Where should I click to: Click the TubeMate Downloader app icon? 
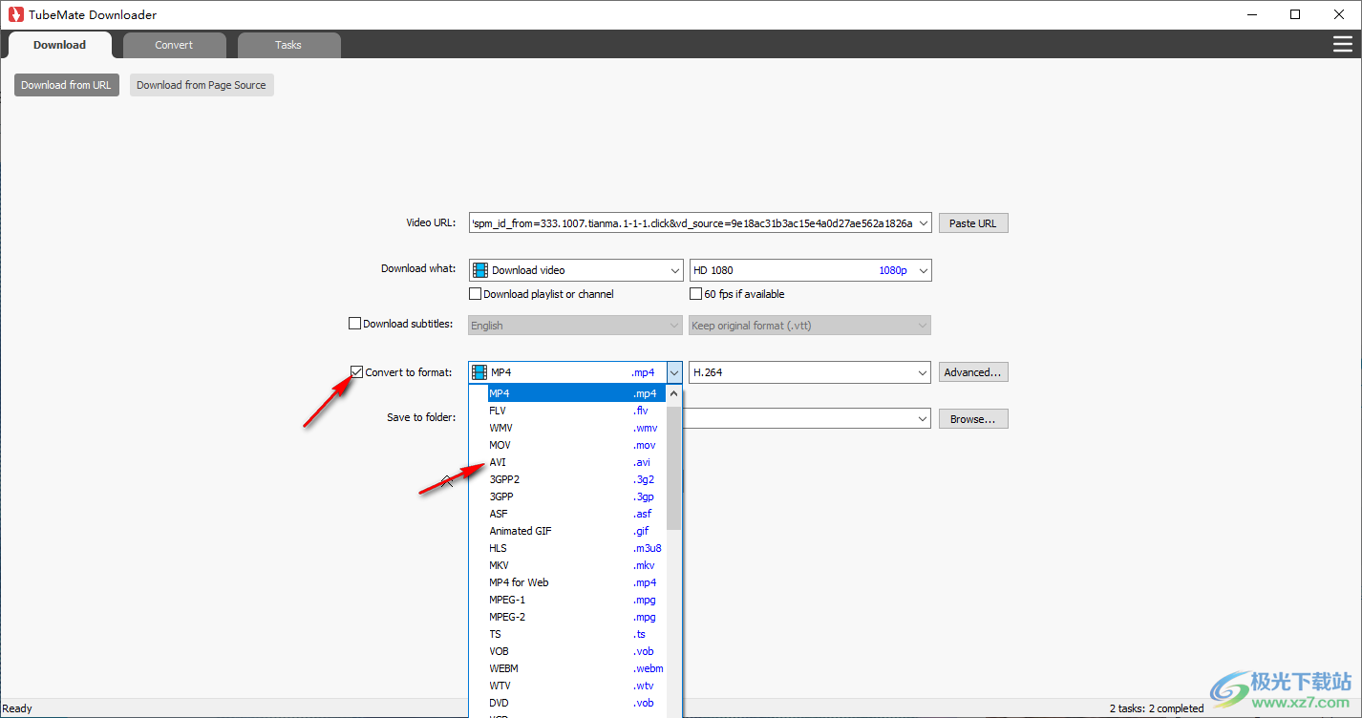(15, 14)
